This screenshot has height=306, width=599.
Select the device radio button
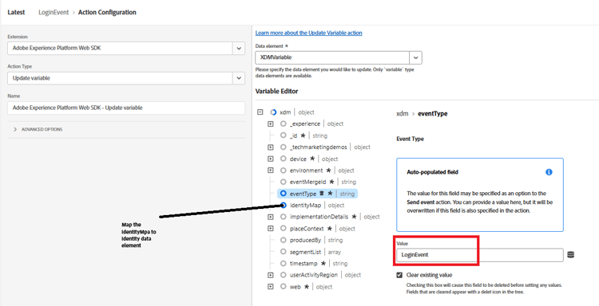point(283,159)
